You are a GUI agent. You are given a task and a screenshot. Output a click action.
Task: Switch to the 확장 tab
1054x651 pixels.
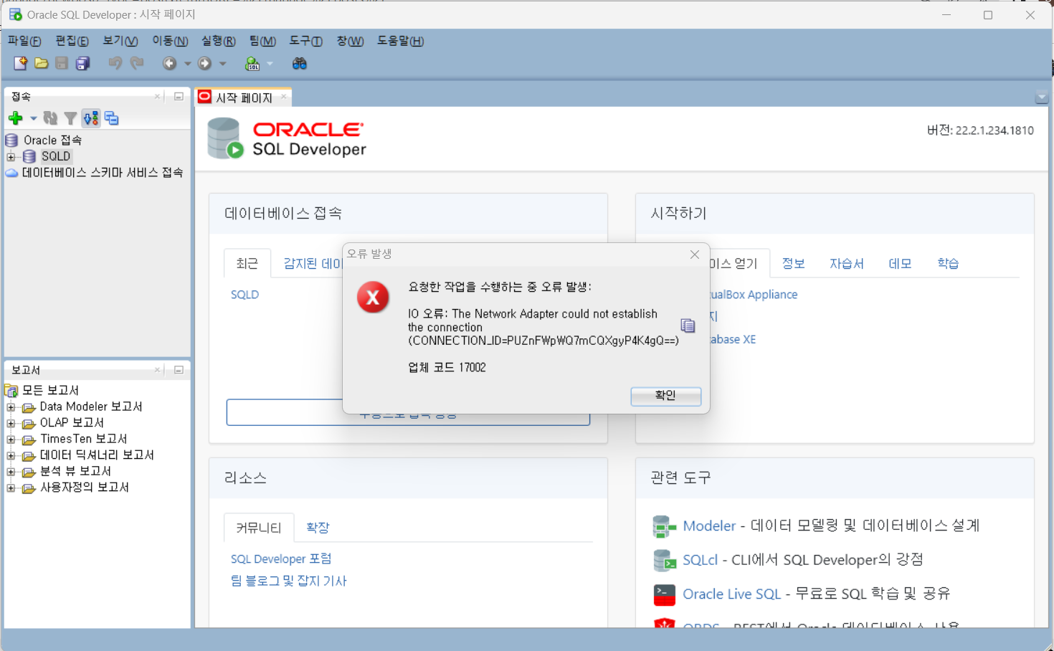coord(318,528)
